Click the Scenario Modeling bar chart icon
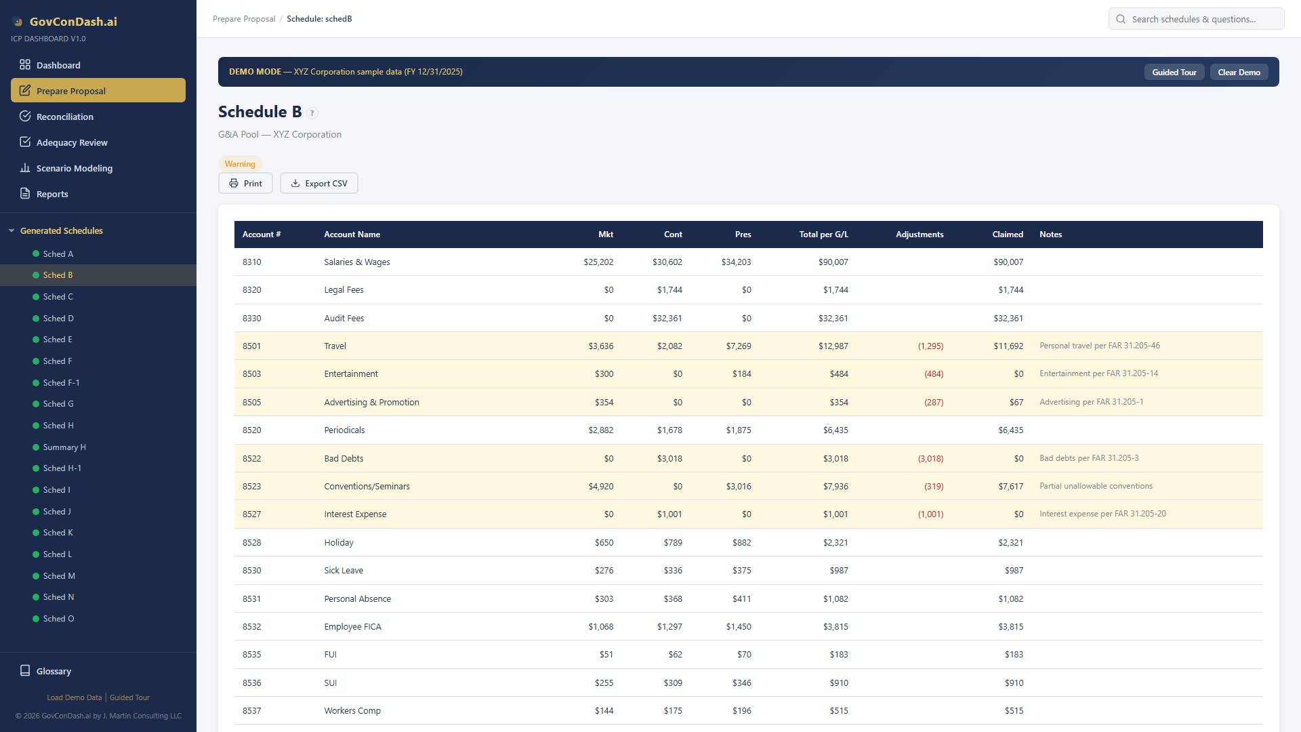 click(25, 168)
